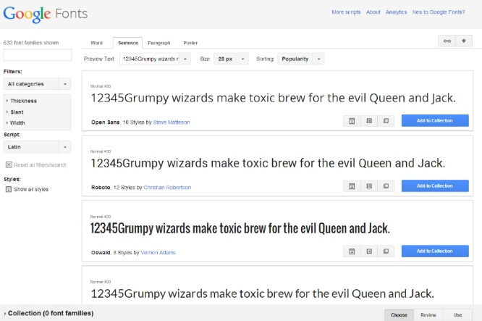
Task: Open the Popularity sorting dropdown
Action: [x=300, y=59]
